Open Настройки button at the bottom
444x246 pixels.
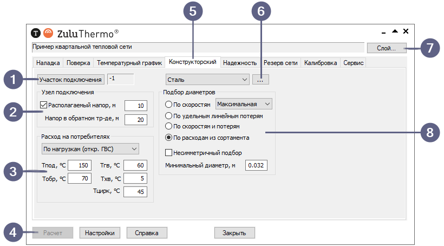[x=100, y=233]
